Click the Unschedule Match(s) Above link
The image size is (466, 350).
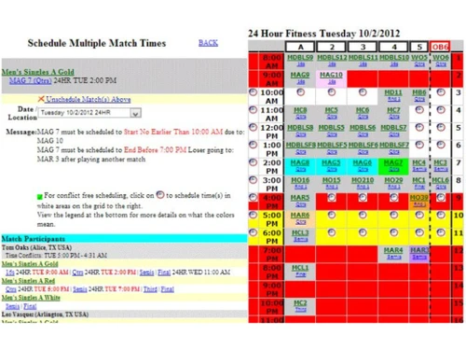89,100
